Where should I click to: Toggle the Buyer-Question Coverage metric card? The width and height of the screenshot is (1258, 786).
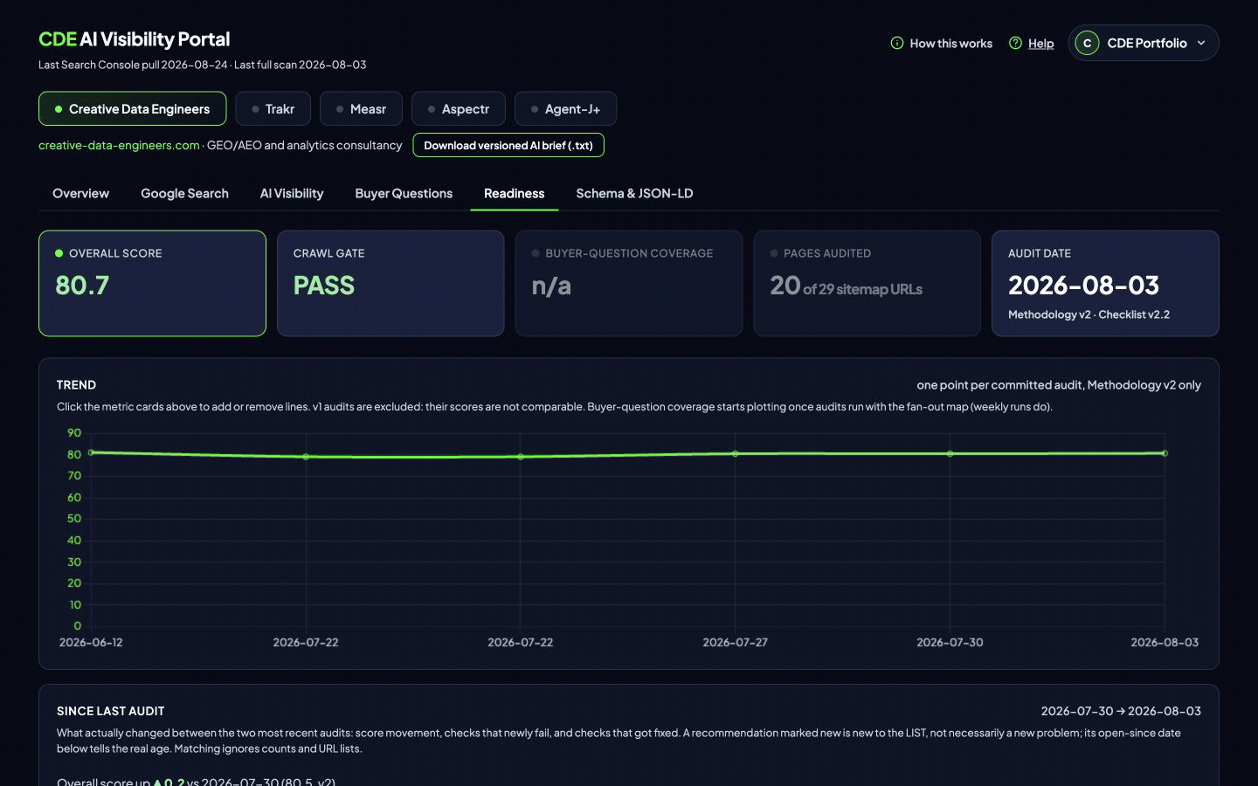[x=629, y=283]
